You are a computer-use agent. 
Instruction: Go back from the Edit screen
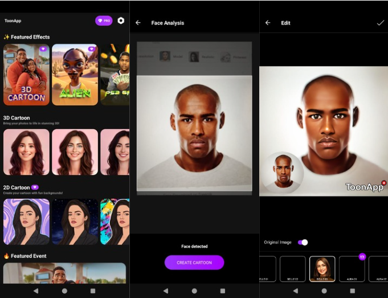(268, 23)
